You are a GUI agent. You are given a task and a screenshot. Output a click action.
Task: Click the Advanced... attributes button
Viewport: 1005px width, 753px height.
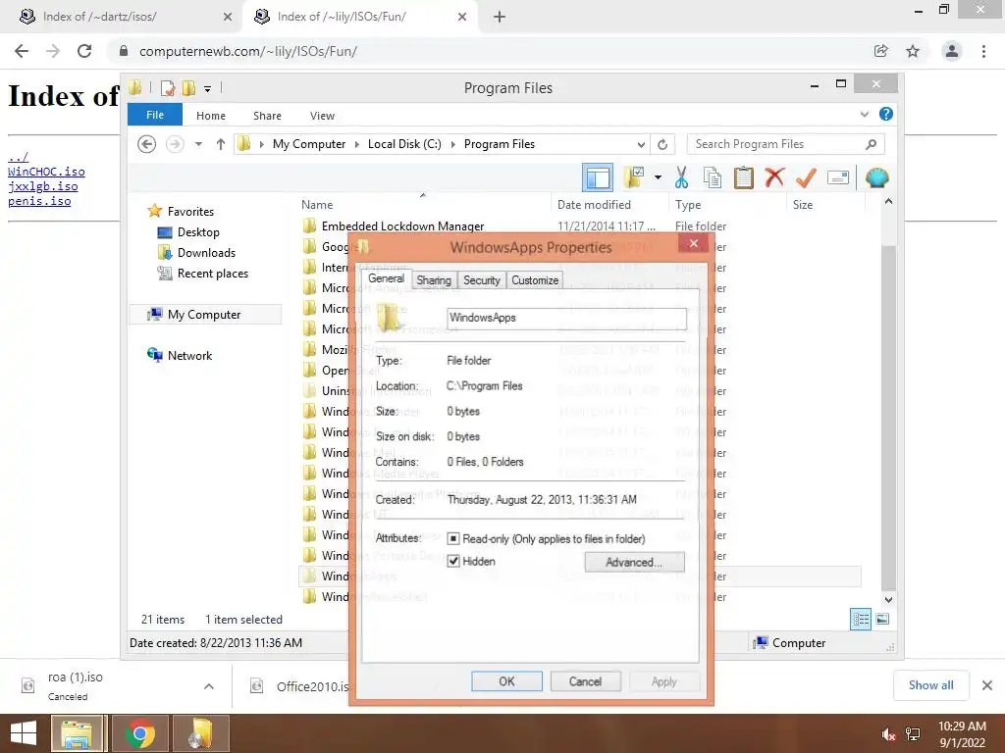pyautogui.click(x=634, y=562)
